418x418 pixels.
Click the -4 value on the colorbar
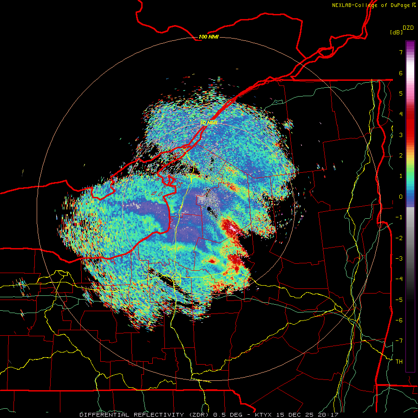399,279
